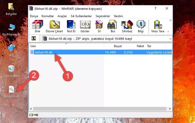Click the drive icon in status bar
Viewport: 195px width, 123px height.
31,115
